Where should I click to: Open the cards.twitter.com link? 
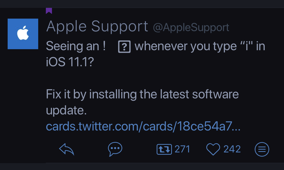click(143, 127)
